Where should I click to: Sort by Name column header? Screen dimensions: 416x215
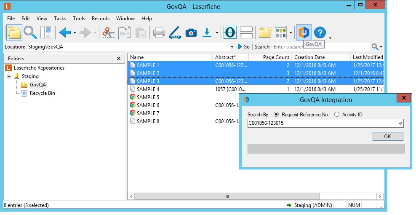pyautogui.click(x=170, y=57)
